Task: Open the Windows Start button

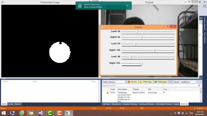Action: pos(4,113)
